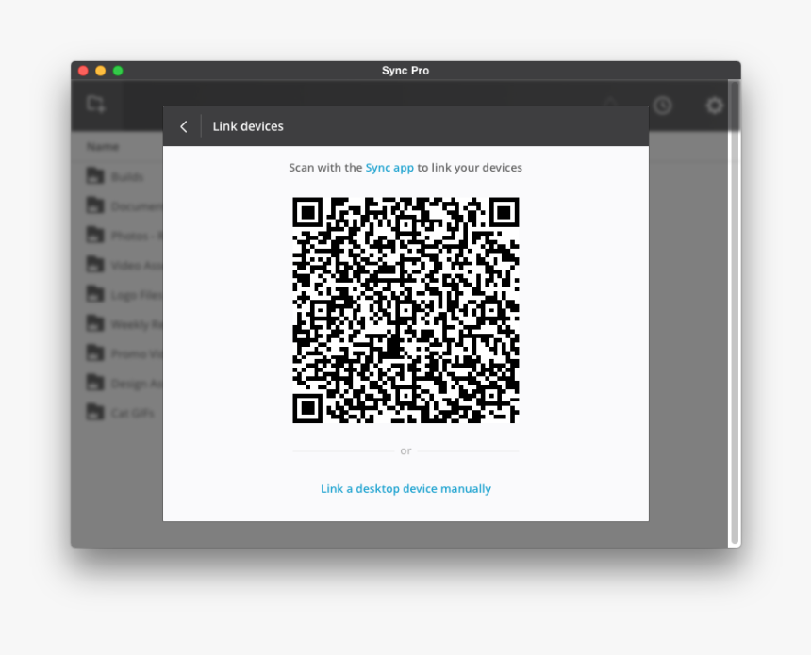Click the add folder icon in toolbar
This screenshot has width=811, height=655.
click(x=96, y=104)
